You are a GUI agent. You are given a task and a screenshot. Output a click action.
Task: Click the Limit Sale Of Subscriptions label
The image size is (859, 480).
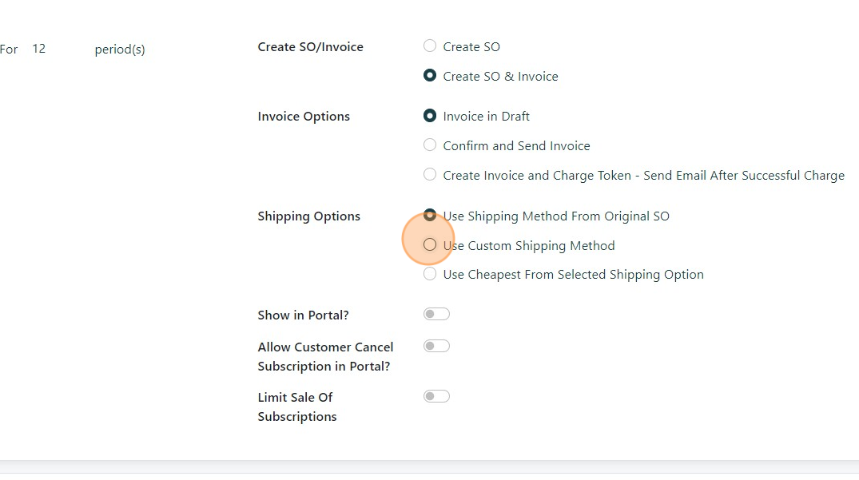pos(296,407)
